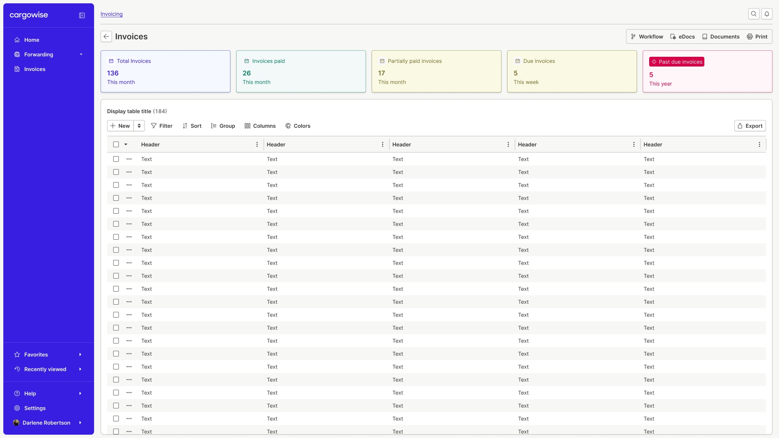Image resolution: width=779 pixels, height=438 pixels.
Task: Open Workflow from the toolbar
Action: click(x=647, y=36)
